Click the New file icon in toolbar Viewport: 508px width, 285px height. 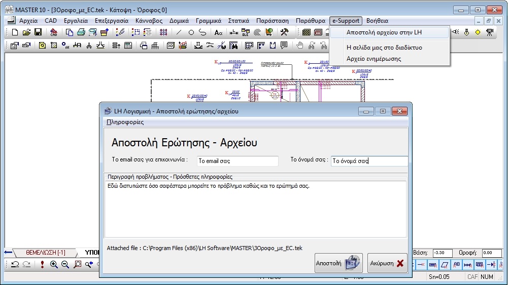15,32
